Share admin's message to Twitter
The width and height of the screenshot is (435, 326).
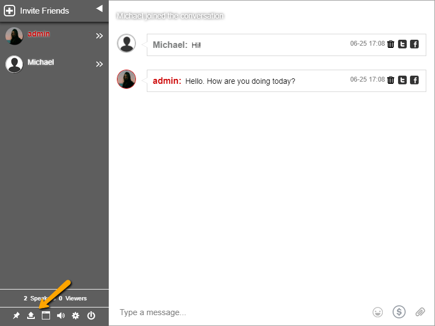402,80
